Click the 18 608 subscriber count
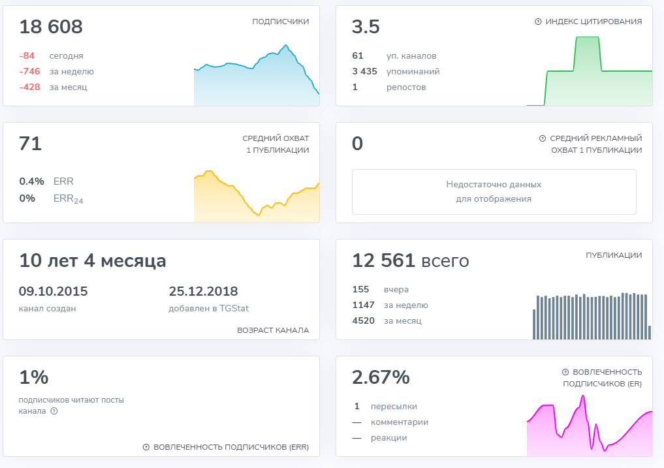The width and height of the screenshot is (664, 468). click(51, 27)
